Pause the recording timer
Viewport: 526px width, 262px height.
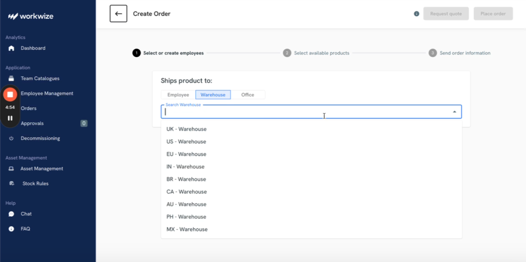point(10,118)
